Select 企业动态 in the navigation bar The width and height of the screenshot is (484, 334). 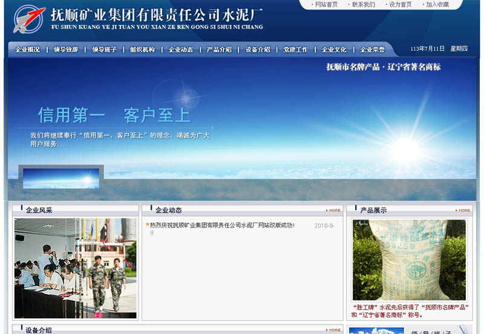click(x=181, y=50)
